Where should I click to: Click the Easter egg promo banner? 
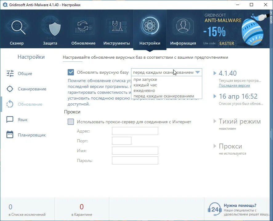(236, 29)
